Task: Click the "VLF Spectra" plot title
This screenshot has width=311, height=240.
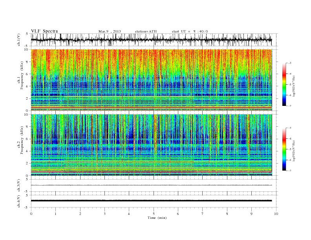Action: tap(44, 31)
